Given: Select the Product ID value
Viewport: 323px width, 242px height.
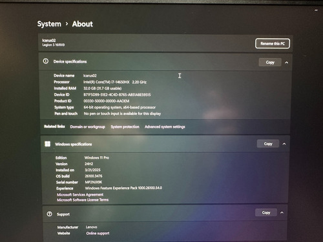Looking at the screenshot, I should pos(107,101).
